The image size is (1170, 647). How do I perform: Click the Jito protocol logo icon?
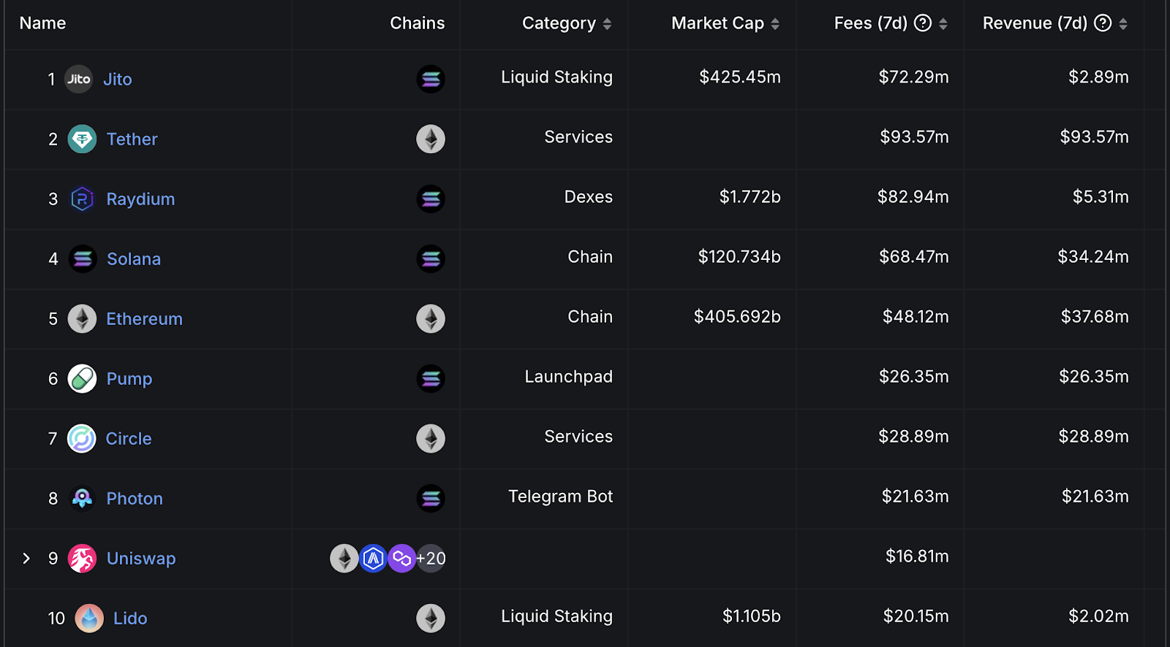click(x=78, y=79)
